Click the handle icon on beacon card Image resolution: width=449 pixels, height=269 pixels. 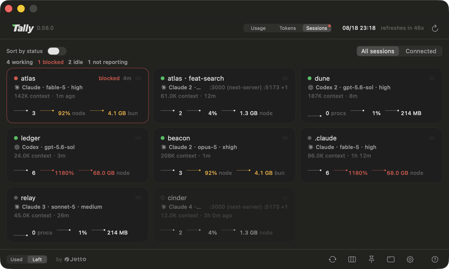pyautogui.click(x=285, y=138)
